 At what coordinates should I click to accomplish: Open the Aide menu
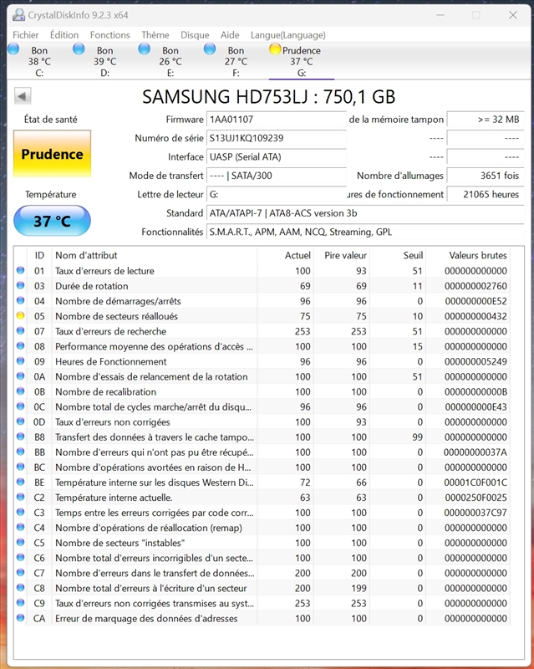[x=230, y=35]
